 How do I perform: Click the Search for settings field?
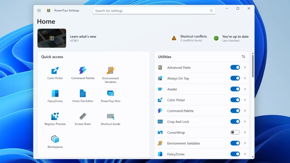click(x=154, y=11)
